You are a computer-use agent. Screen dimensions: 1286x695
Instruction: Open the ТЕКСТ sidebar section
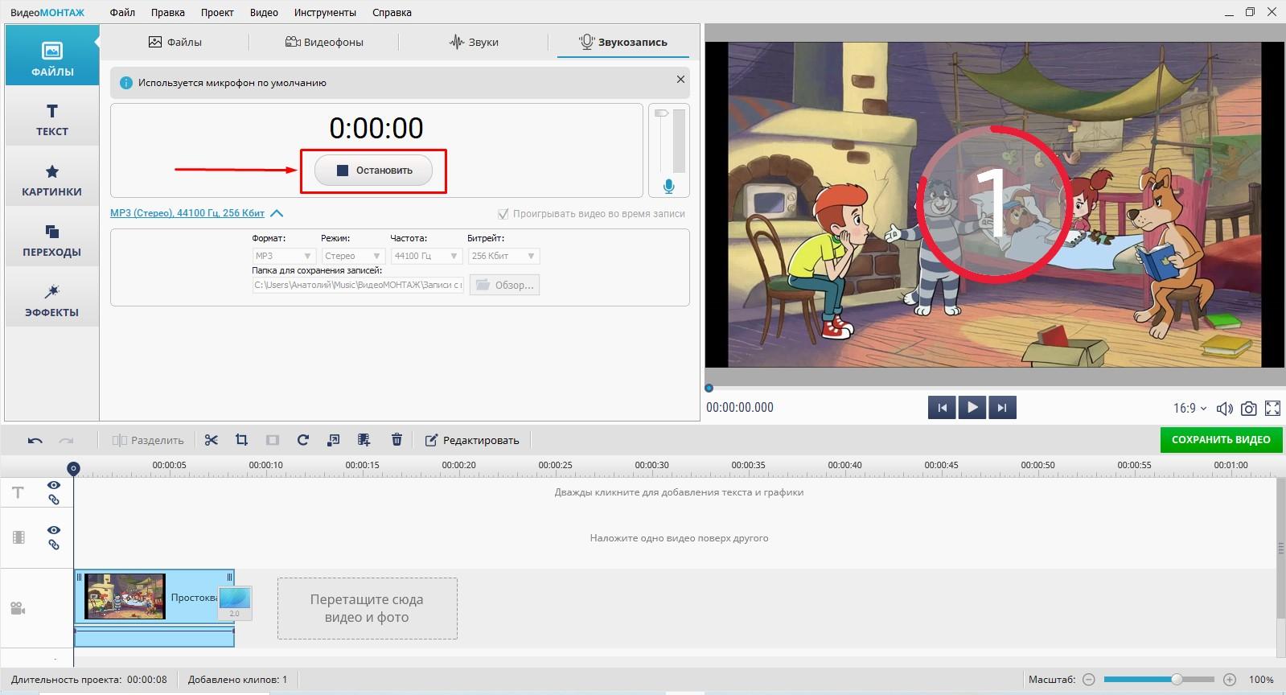pyautogui.click(x=52, y=117)
